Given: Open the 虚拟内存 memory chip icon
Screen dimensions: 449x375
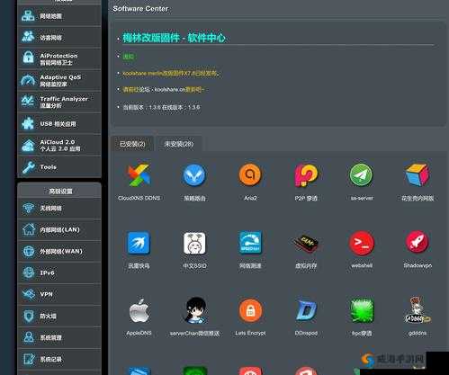Looking at the screenshot, I should click(x=306, y=243).
